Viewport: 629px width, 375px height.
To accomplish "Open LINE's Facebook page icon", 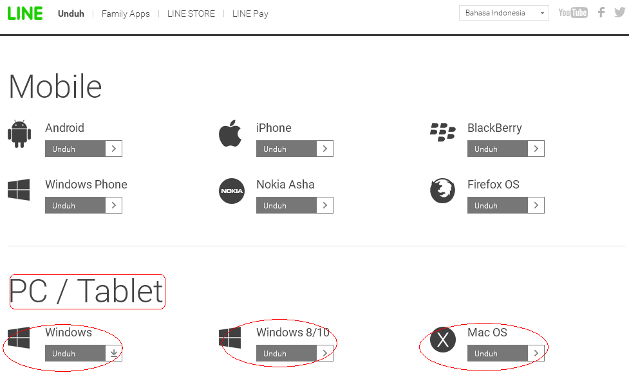I will point(601,12).
